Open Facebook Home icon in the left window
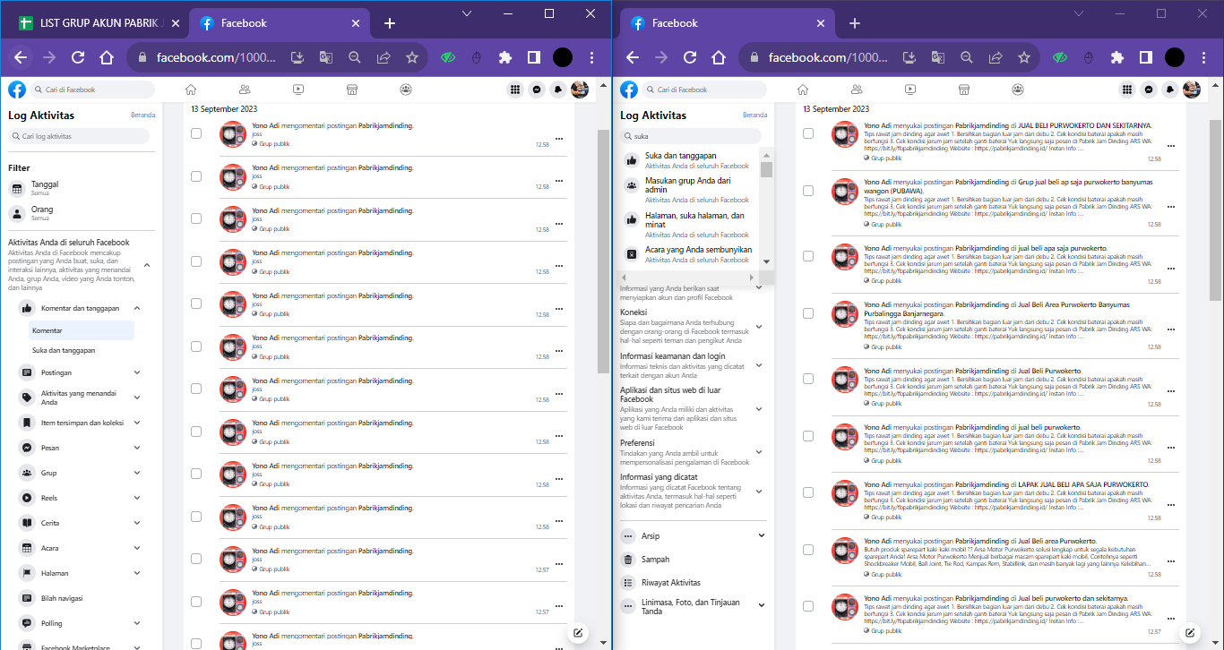The width and height of the screenshot is (1224, 650). pyautogui.click(x=190, y=90)
